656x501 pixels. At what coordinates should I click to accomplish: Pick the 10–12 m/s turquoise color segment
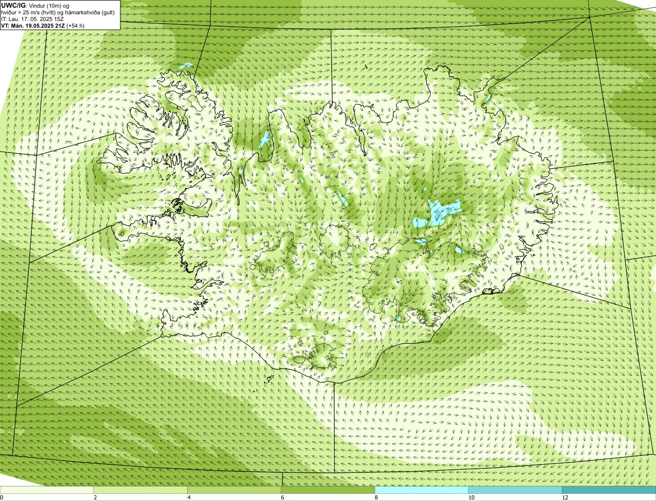tap(516, 490)
